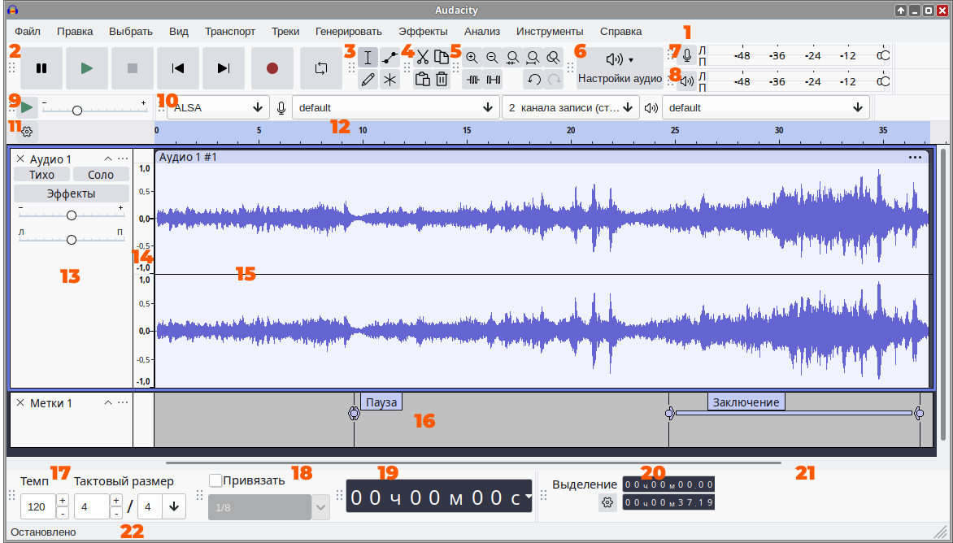
Task: Select the Draw (pencil) tool
Action: (x=368, y=80)
